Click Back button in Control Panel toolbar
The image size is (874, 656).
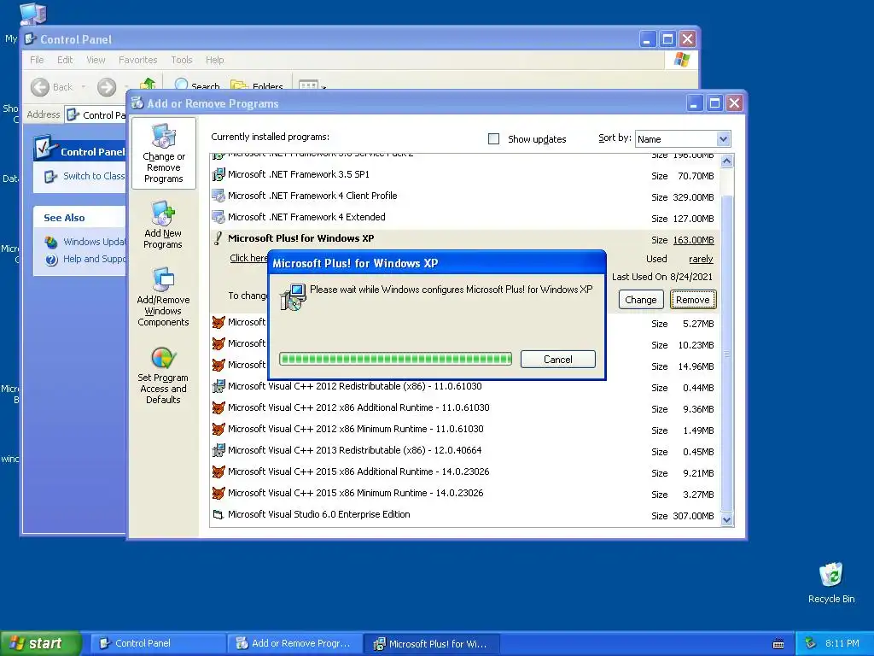tap(52, 87)
